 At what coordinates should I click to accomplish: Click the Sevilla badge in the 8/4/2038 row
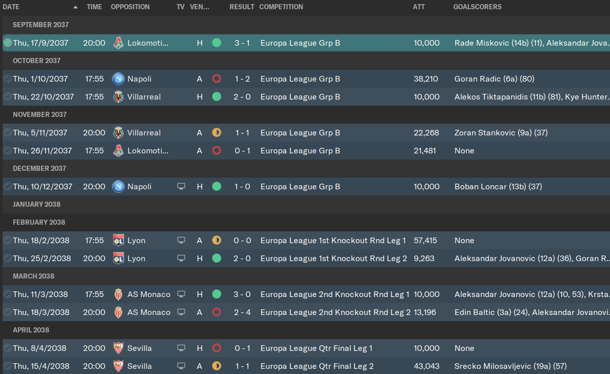pos(118,348)
